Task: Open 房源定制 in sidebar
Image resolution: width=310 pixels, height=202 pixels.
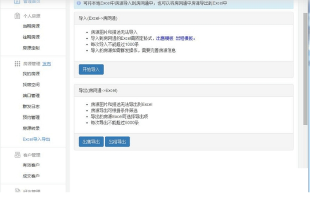Action: [31, 48]
